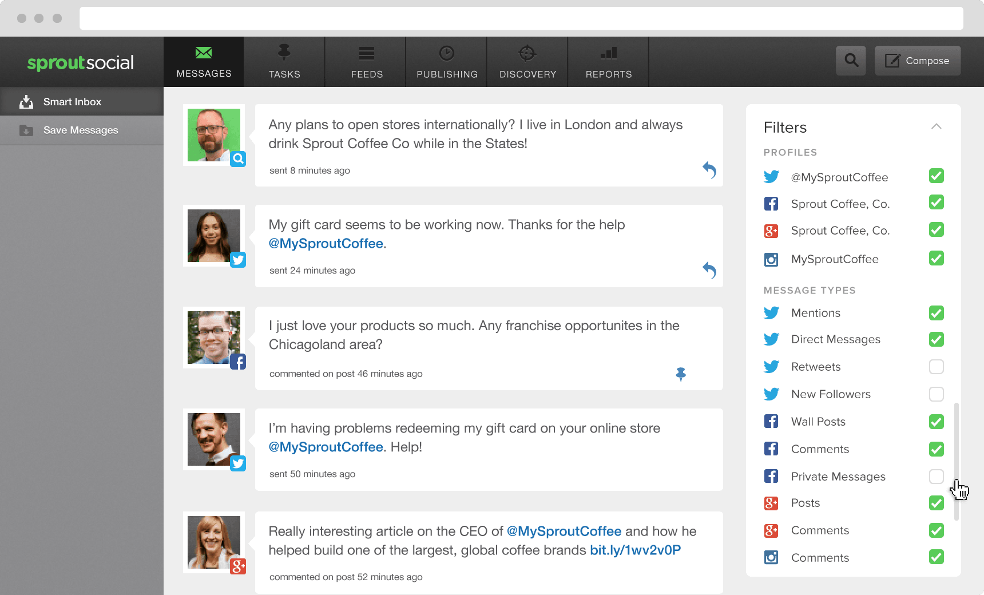Screen dimensions: 984x595
Task: Switch to the Feeds tab
Action: 366,62
